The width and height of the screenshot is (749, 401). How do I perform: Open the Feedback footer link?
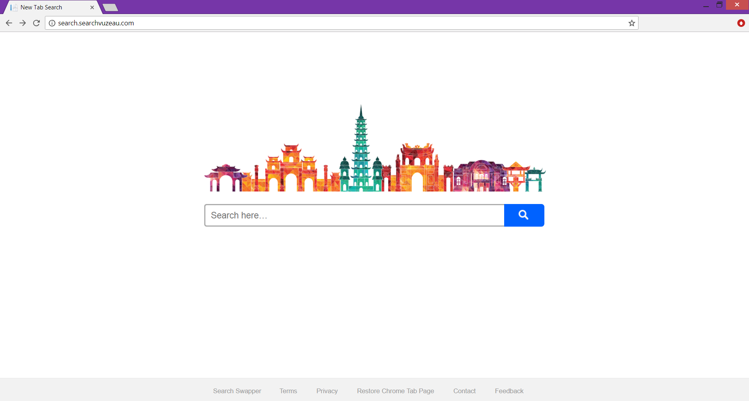509,391
